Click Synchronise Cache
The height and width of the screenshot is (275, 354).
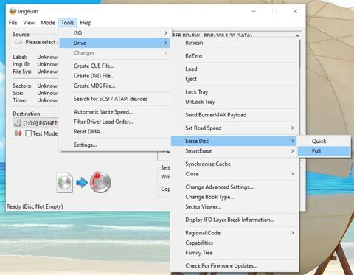tap(235, 164)
